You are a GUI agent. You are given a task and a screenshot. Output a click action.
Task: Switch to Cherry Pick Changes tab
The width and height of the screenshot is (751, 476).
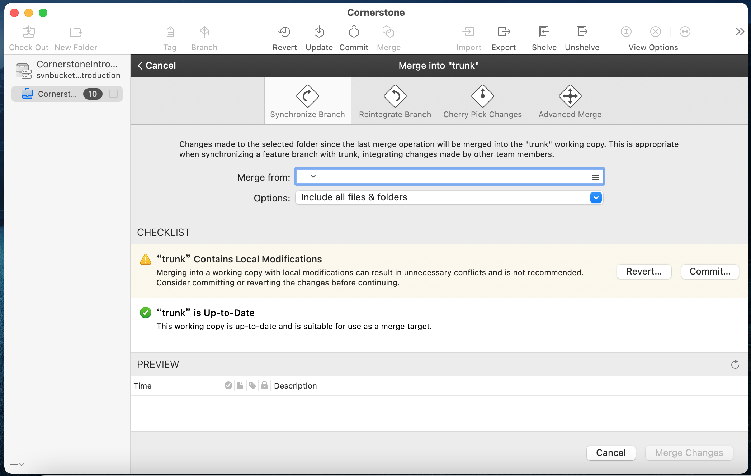482,101
